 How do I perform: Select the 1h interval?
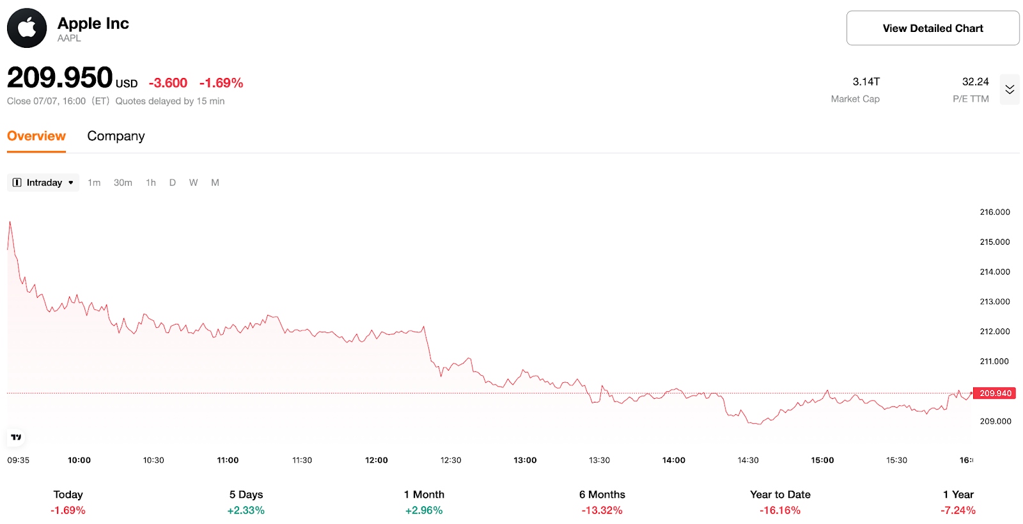coord(150,182)
